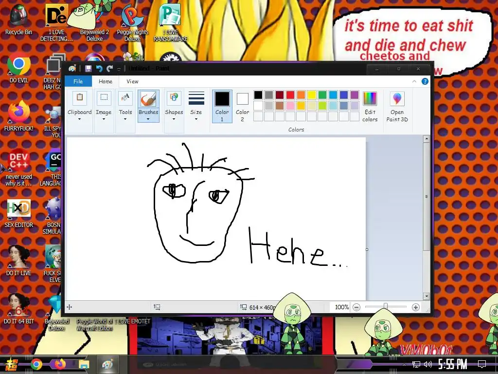Select the SEX EDITOR HxD desktop icon
Viewport: 498px width, 374px height.
19,213
